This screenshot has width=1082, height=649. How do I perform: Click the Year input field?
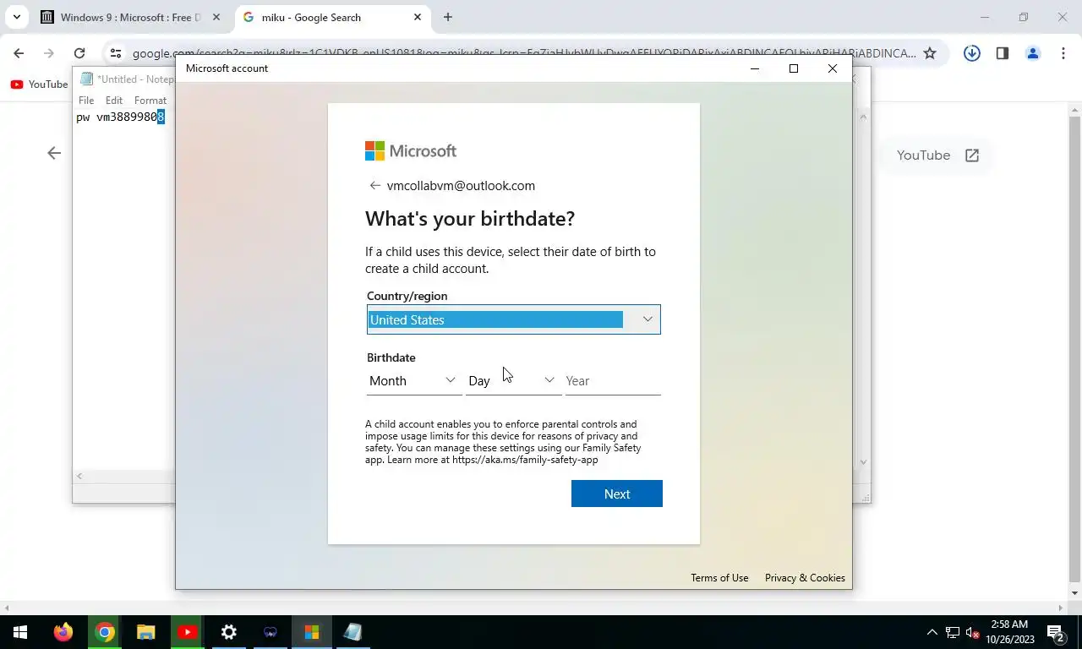point(612,381)
